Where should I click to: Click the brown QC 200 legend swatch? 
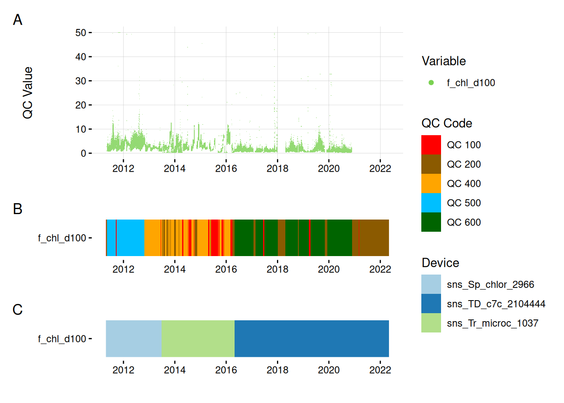tap(431, 164)
